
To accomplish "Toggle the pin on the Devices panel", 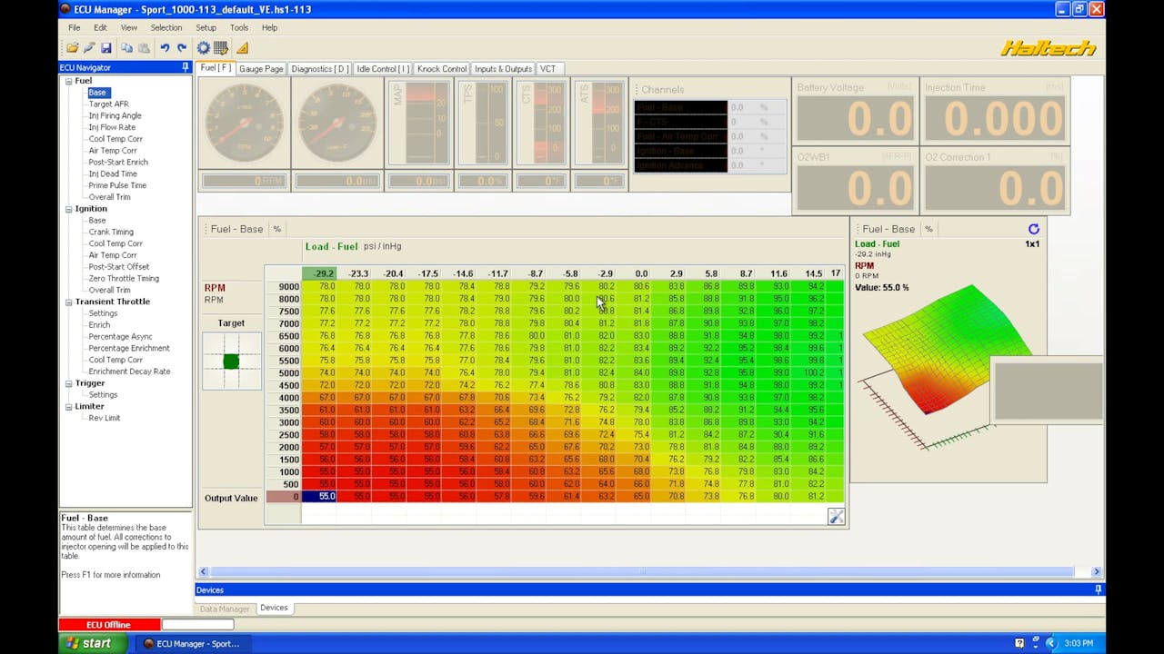I will 1098,590.
